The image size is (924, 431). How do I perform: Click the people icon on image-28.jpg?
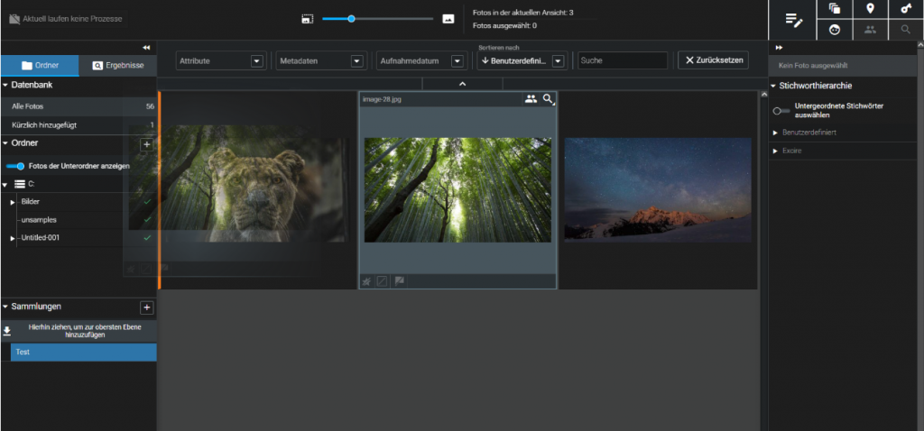click(531, 99)
